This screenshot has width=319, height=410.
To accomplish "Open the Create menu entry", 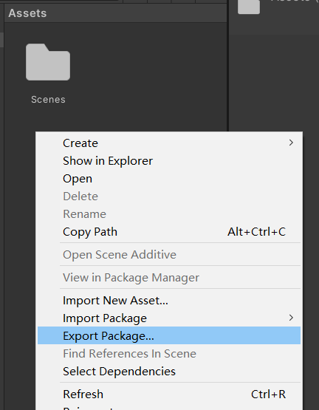I will coord(169,143).
